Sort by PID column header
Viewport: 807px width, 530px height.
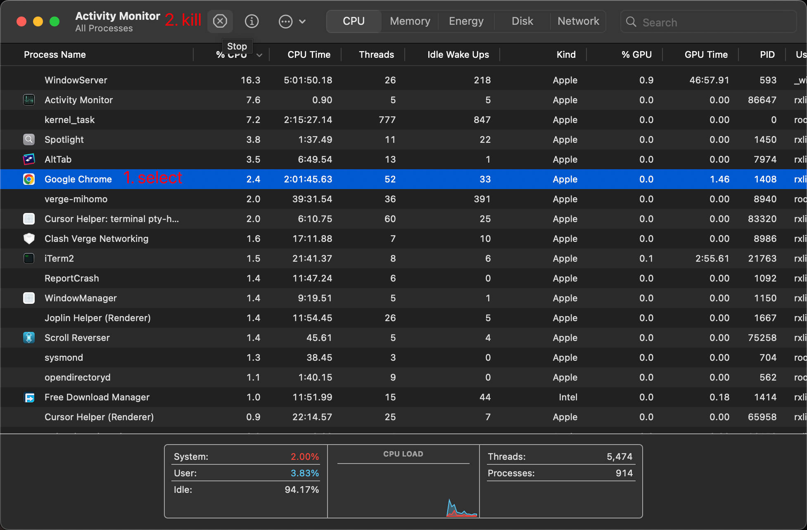(x=767, y=54)
